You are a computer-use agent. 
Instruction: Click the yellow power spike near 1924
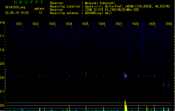(70, 108)
